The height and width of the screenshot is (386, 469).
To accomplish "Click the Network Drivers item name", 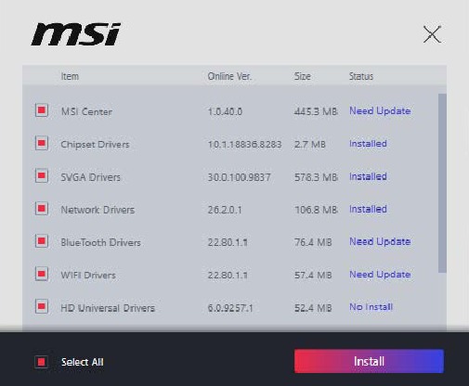I will coord(98,210).
